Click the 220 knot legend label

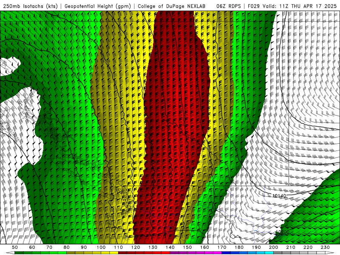coord(308,247)
